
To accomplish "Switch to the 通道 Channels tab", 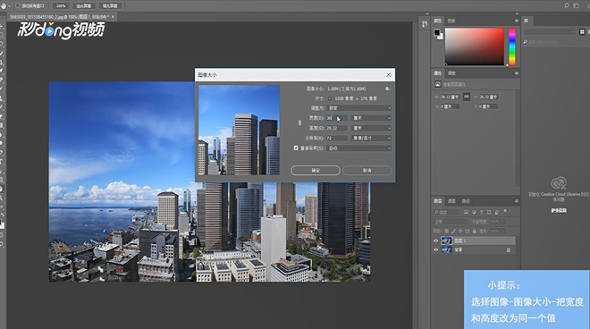I will [451, 201].
